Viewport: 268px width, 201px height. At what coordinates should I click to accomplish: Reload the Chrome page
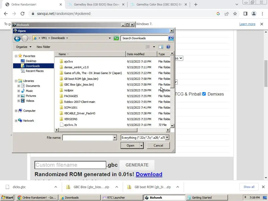click(23, 14)
